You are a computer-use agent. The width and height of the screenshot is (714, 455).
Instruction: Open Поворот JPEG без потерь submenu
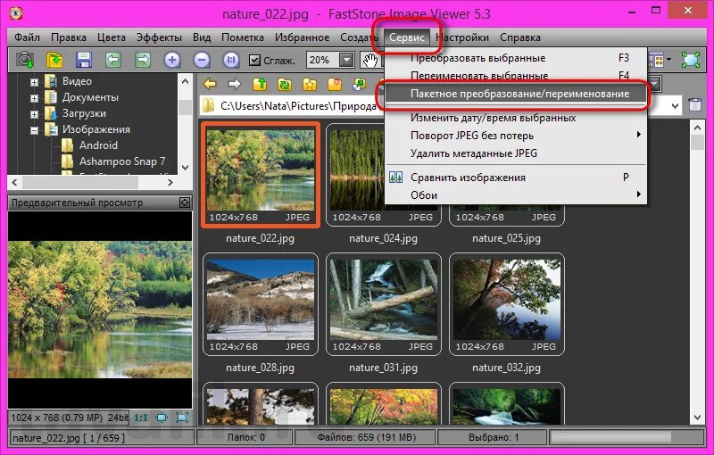coord(517,136)
